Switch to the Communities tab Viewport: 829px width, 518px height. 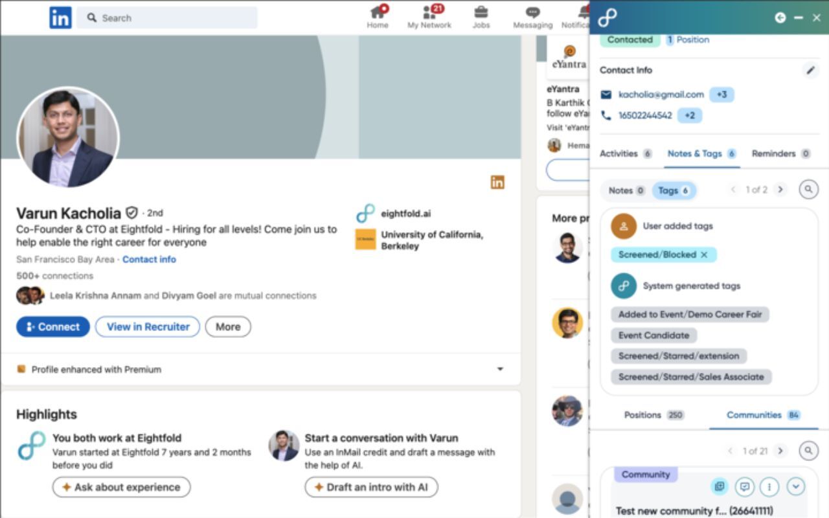point(764,415)
